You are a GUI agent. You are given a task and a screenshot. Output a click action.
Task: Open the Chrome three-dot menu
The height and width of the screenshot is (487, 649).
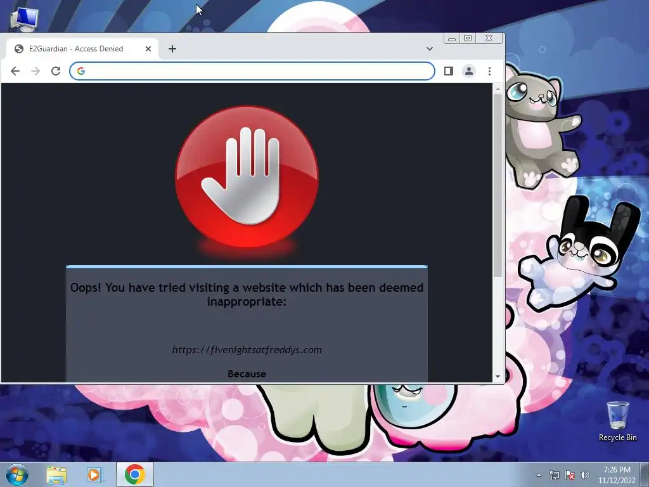pos(490,71)
